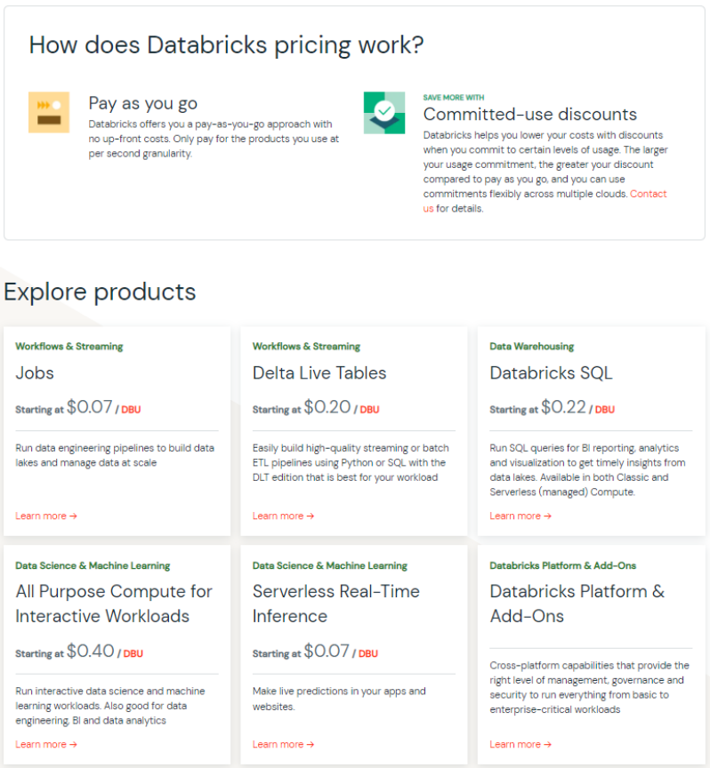Open the Contact us link
This screenshot has width=710, height=768.
click(545, 201)
